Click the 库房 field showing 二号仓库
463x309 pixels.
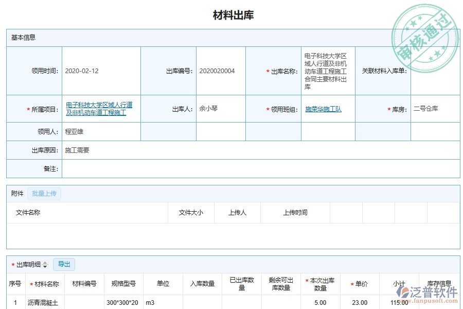pyautogui.click(x=425, y=109)
